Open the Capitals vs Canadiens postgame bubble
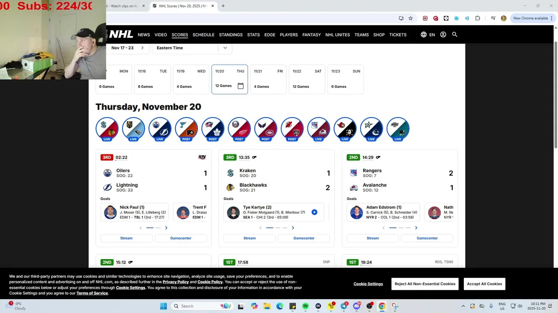 (x=265, y=129)
